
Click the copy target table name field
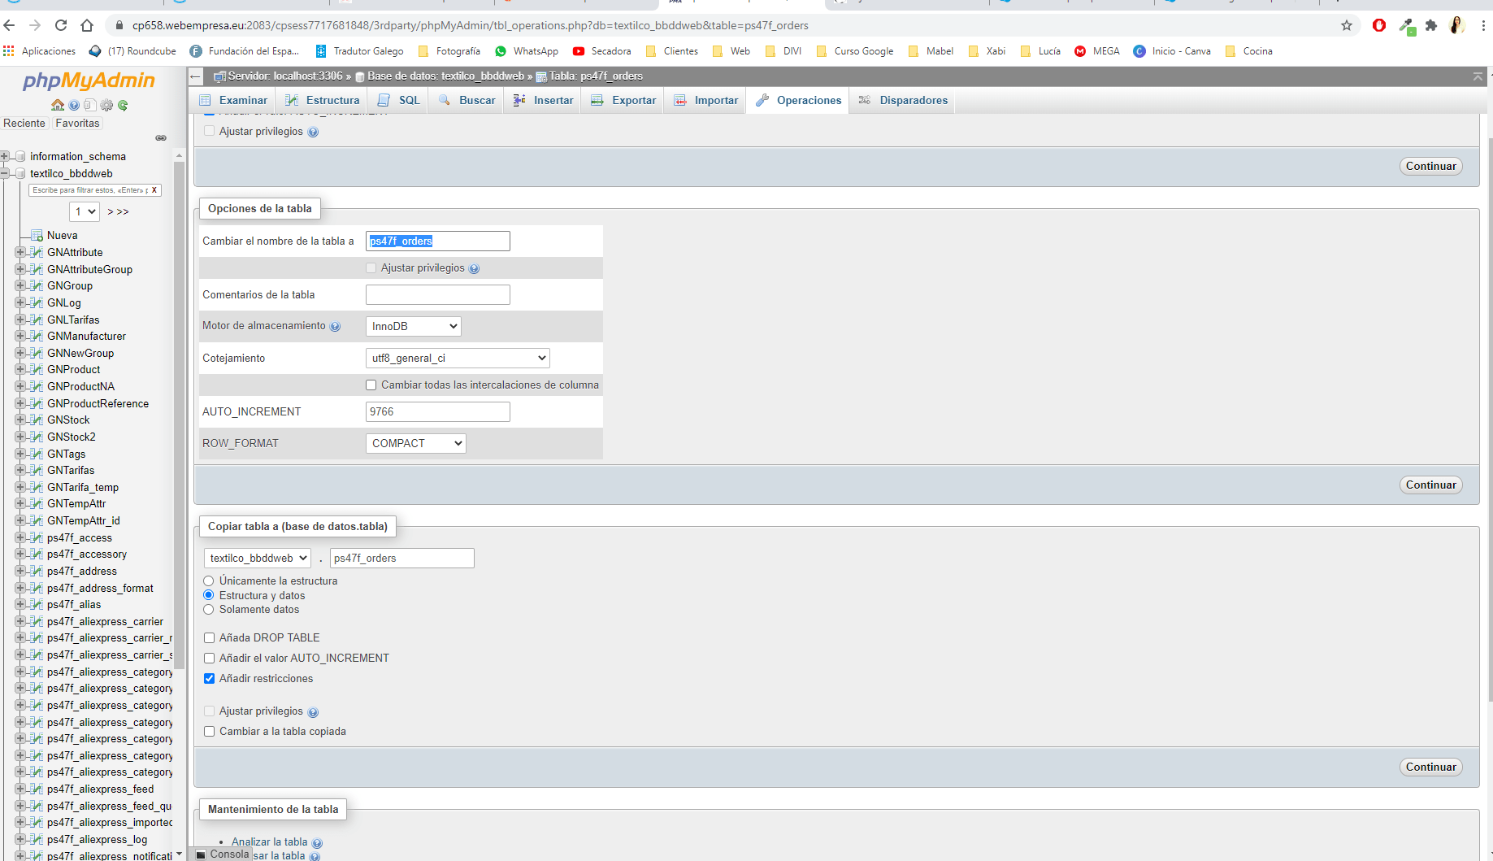click(x=402, y=558)
